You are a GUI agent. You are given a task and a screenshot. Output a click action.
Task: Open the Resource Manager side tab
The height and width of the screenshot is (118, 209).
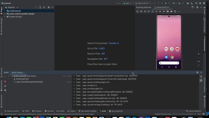pos(1,26)
